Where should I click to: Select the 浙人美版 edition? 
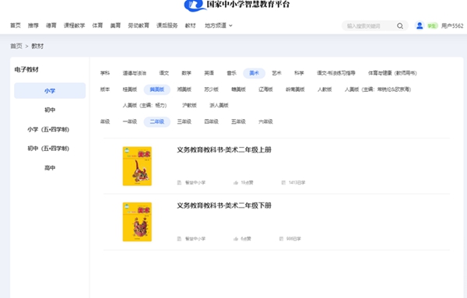tap(219, 105)
